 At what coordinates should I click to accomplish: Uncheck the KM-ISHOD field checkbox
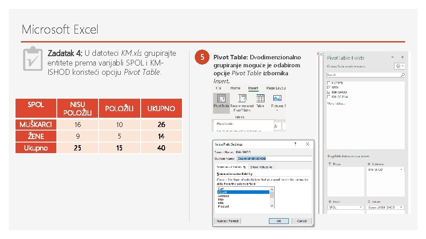pos(328,92)
